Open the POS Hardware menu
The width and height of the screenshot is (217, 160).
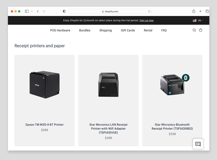(60, 30)
